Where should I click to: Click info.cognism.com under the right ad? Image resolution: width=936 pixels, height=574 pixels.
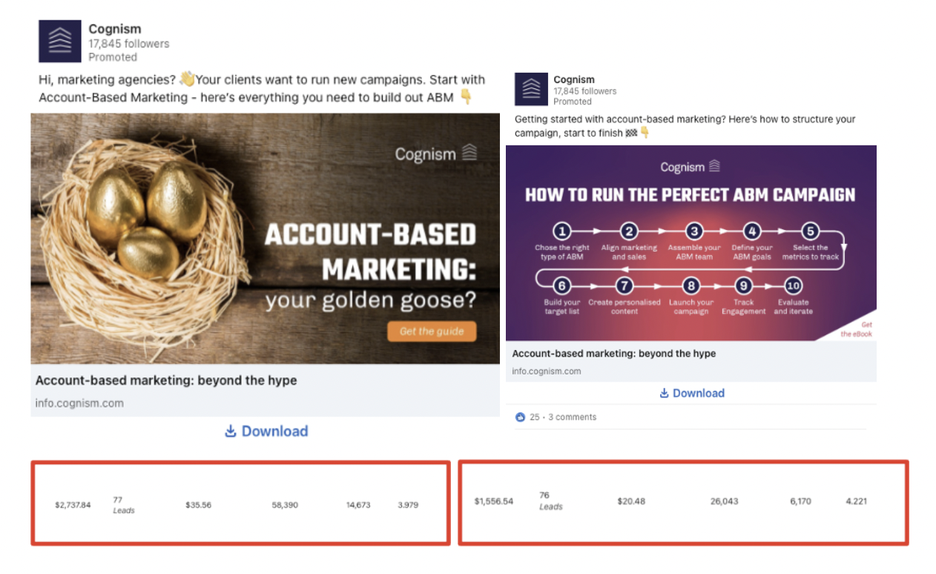(547, 371)
